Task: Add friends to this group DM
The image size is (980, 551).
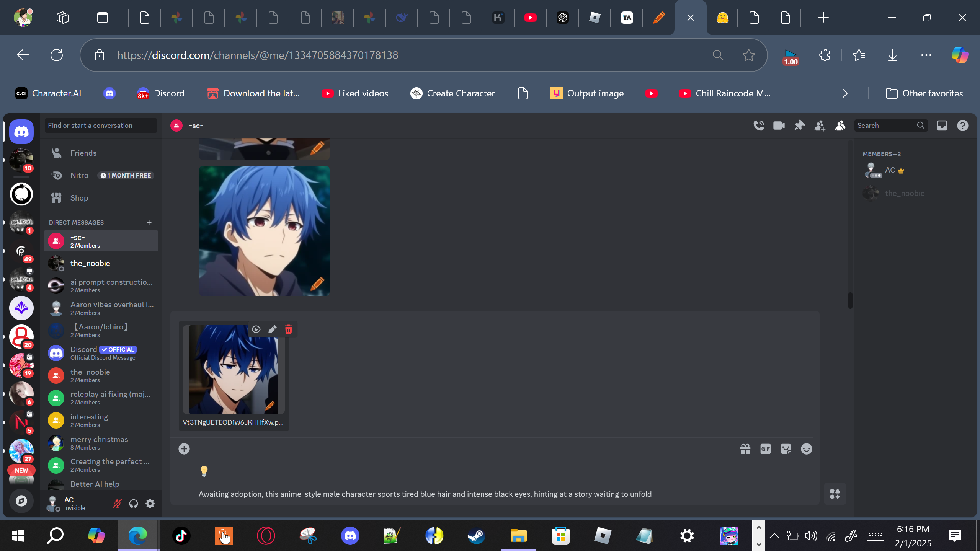Action: [820, 126]
